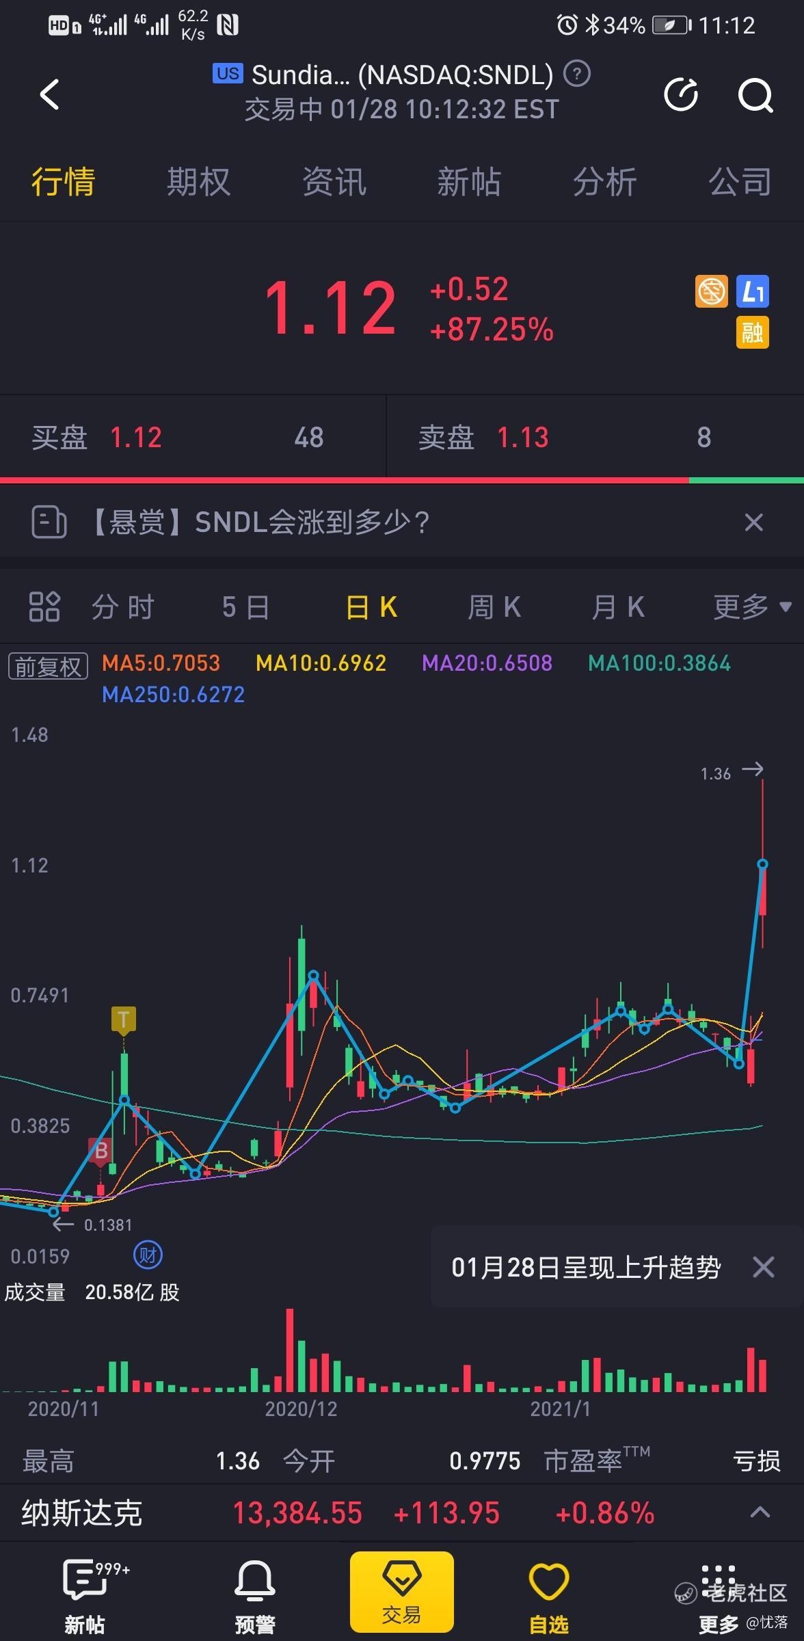Image resolution: width=804 pixels, height=1641 pixels.
Task: Open the stock search icon
Action: [755, 94]
